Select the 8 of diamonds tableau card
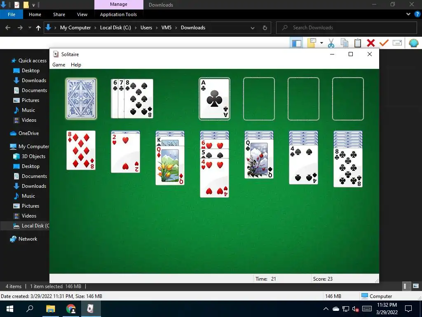The height and width of the screenshot is (317, 422). (81, 150)
